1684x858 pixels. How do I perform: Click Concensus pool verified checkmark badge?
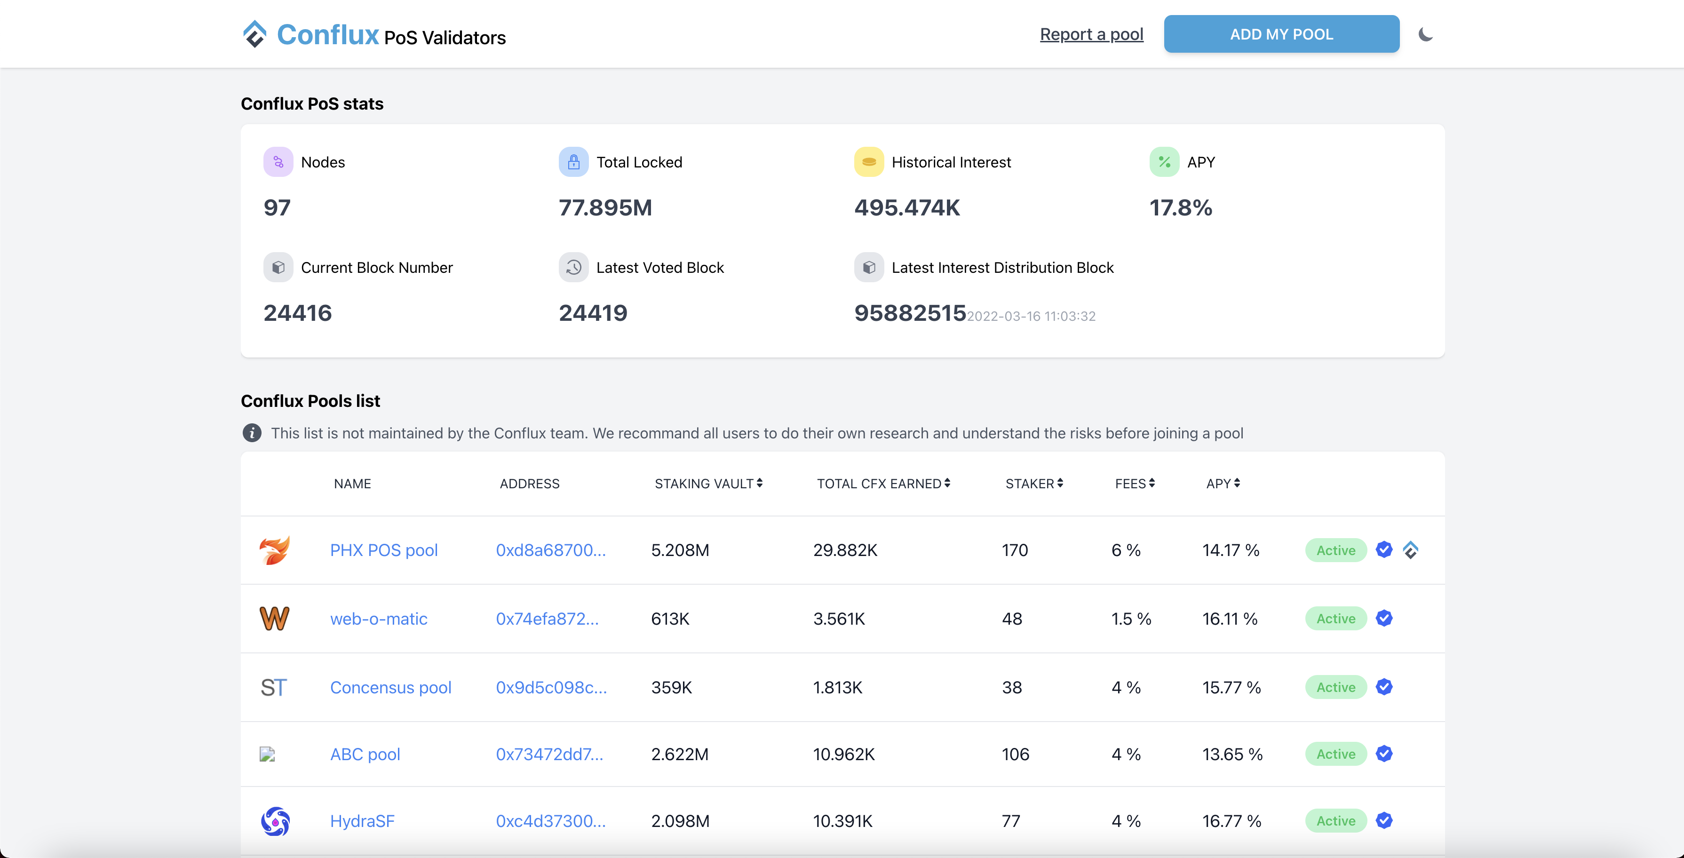(1384, 687)
